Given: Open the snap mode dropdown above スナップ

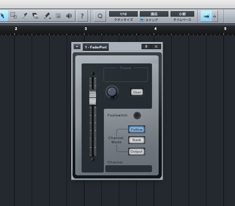Looking at the screenshot, I should [154, 14].
